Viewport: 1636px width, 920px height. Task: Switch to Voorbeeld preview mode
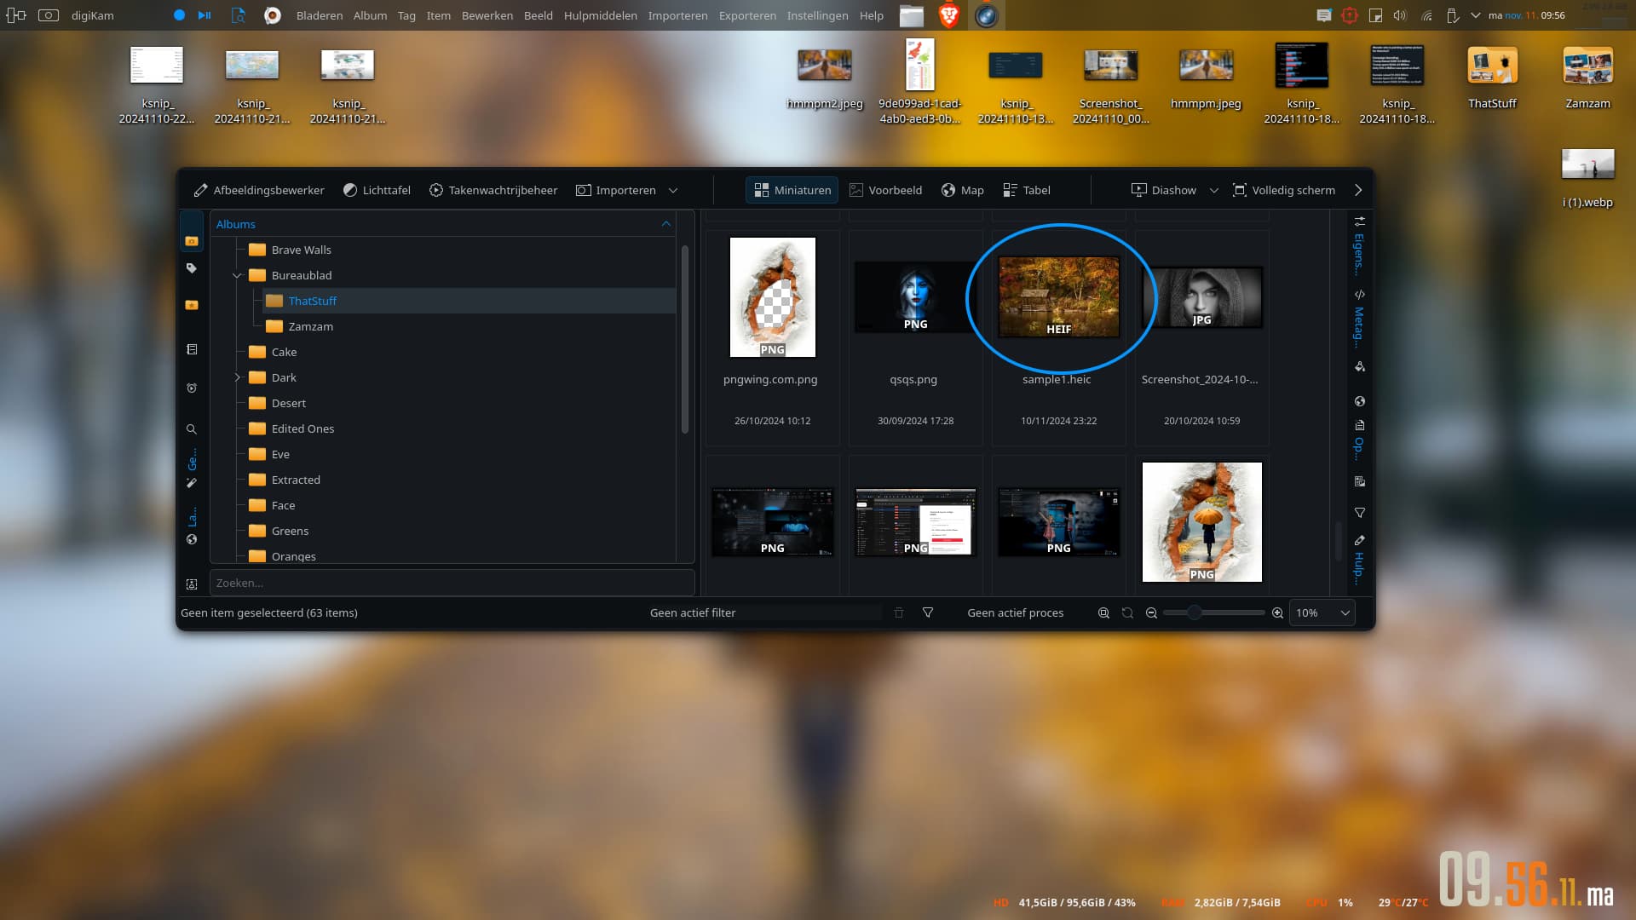pos(886,190)
